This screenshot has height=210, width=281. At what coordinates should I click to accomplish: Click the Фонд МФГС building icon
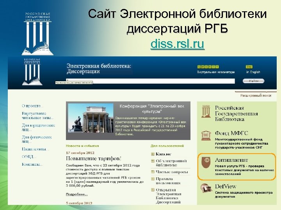(206, 136)
